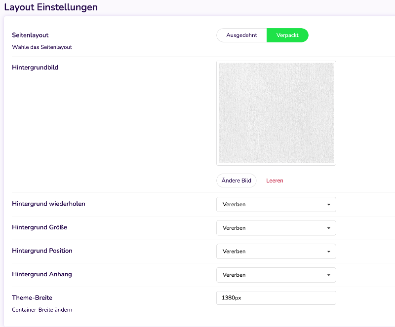This screenshot has height=327, width=395.
Task: Click the arrow icon of Hintergrund wiederholen select
Action: pos(328,205)
